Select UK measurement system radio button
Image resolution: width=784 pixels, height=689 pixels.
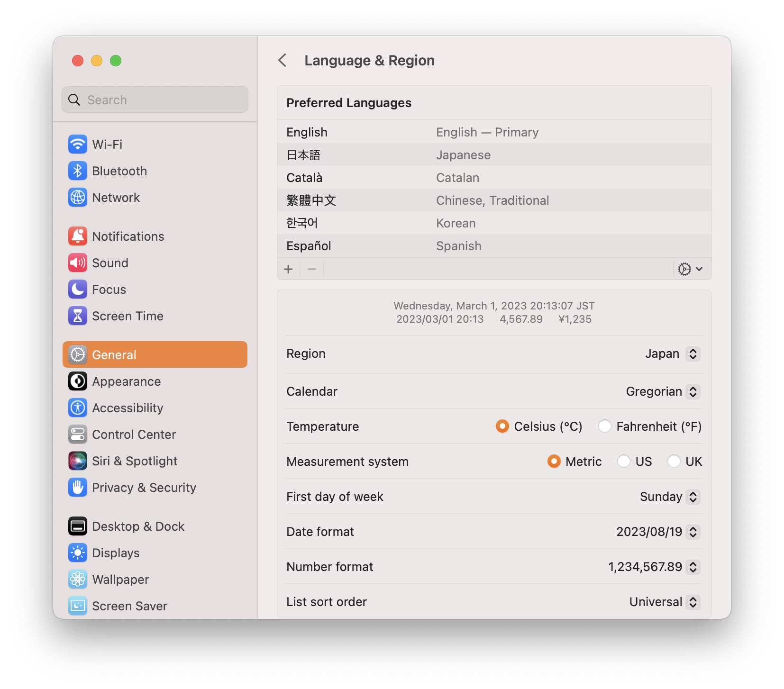674,462
